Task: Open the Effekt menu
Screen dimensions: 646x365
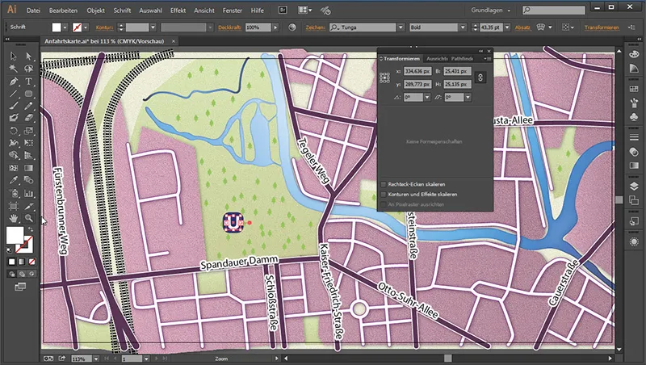Action: point(178,10)
